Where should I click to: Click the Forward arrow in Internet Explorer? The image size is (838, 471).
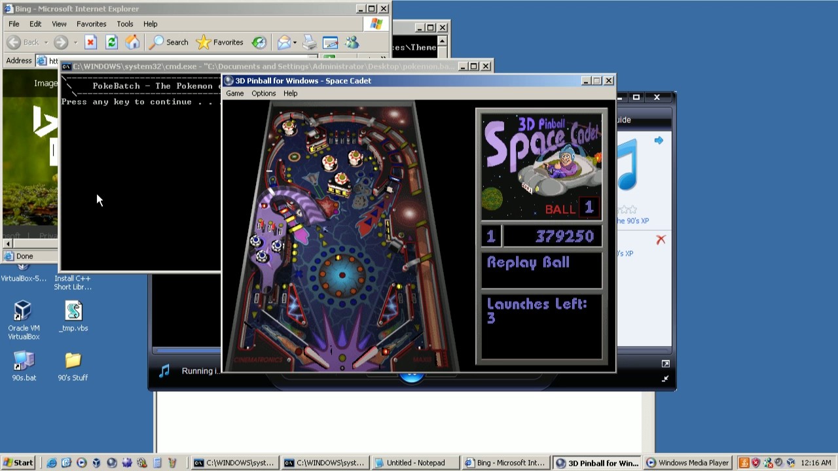click(x=61, y=42)
